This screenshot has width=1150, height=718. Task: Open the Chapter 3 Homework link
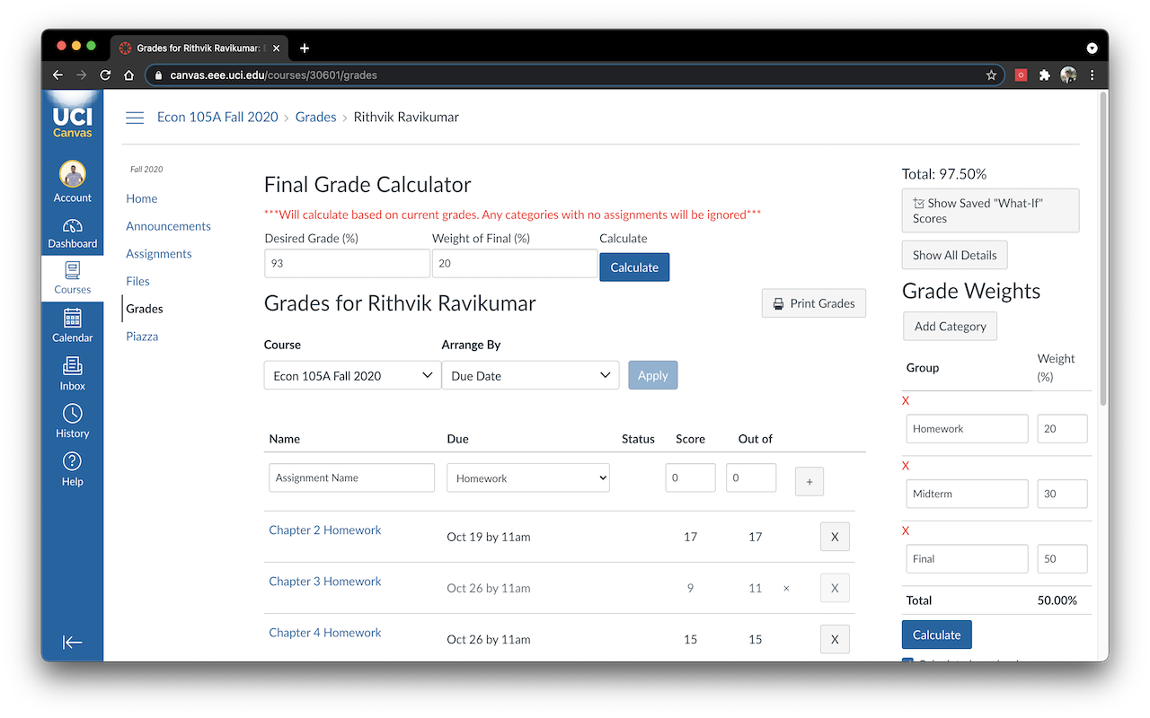point(325,581)
